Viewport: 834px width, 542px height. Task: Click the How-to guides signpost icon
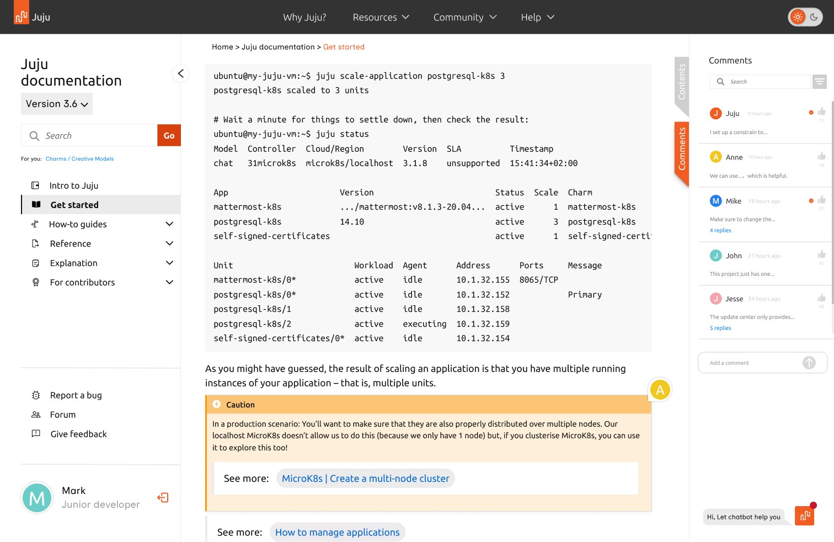click(35, 224)
